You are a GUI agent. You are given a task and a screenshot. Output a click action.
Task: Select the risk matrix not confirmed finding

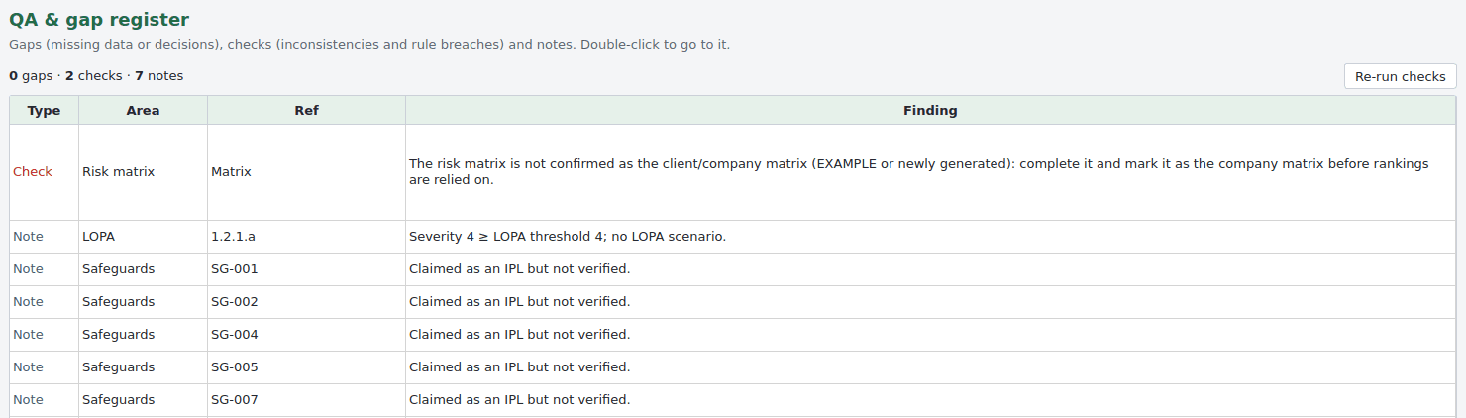(x=930, y=172)
